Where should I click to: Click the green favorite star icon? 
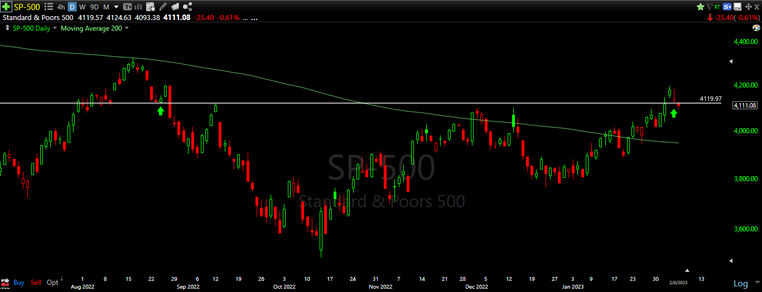(701, 7)
